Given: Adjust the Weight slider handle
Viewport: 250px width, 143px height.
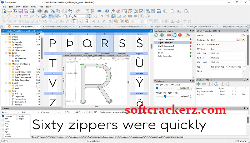Looking at the screenshot, I should point(157,88).
